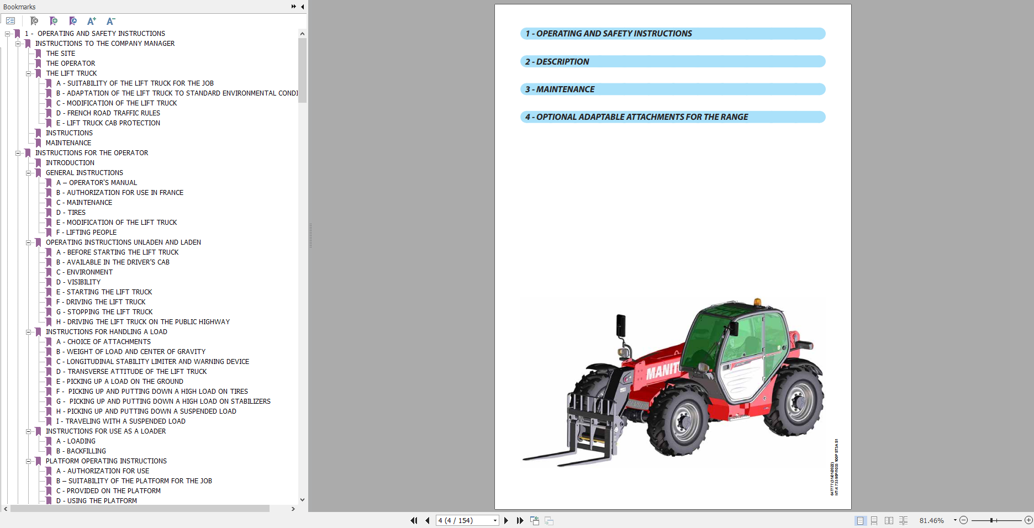
Task: Toggle the two-page continuous layout
Action: 904,520
